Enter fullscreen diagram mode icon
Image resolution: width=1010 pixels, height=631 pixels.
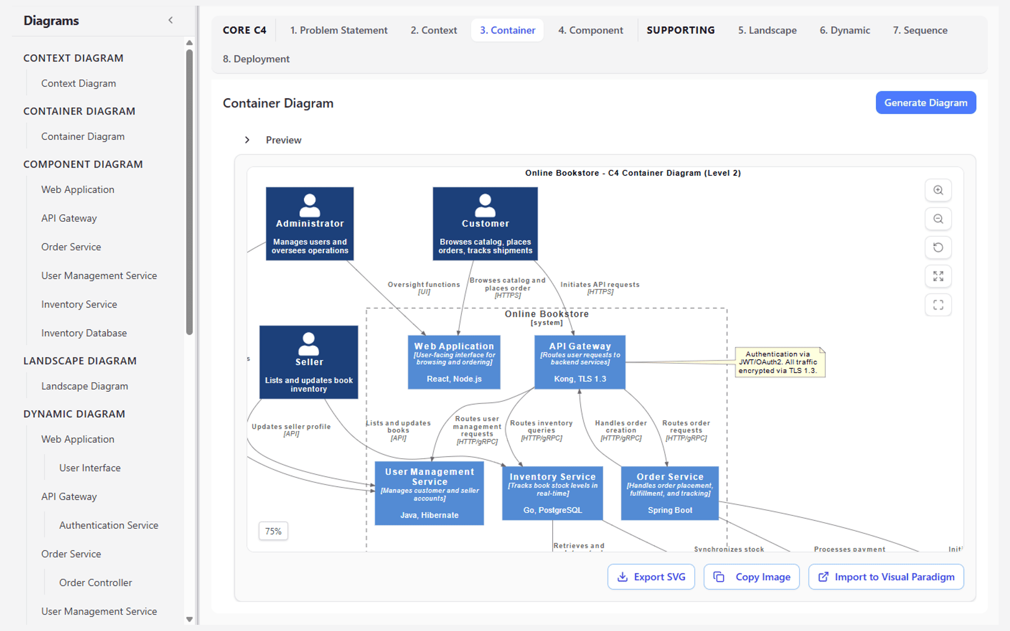[938, 305]
